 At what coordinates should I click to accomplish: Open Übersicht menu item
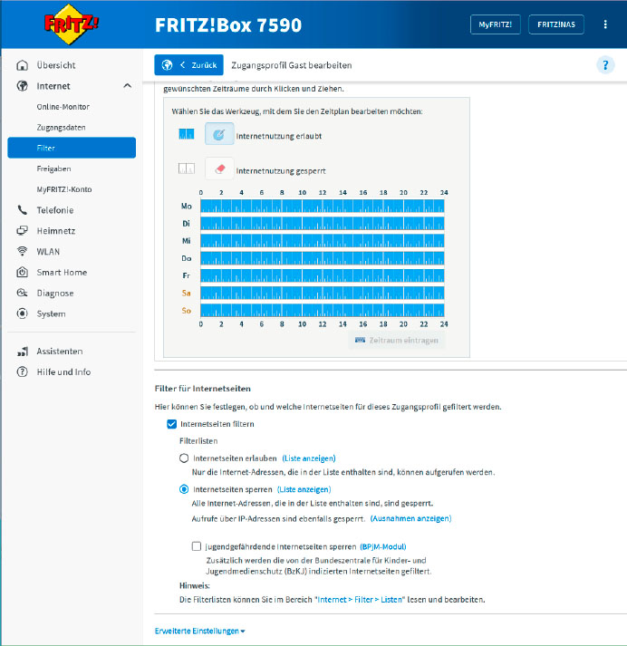click(55, 65)
